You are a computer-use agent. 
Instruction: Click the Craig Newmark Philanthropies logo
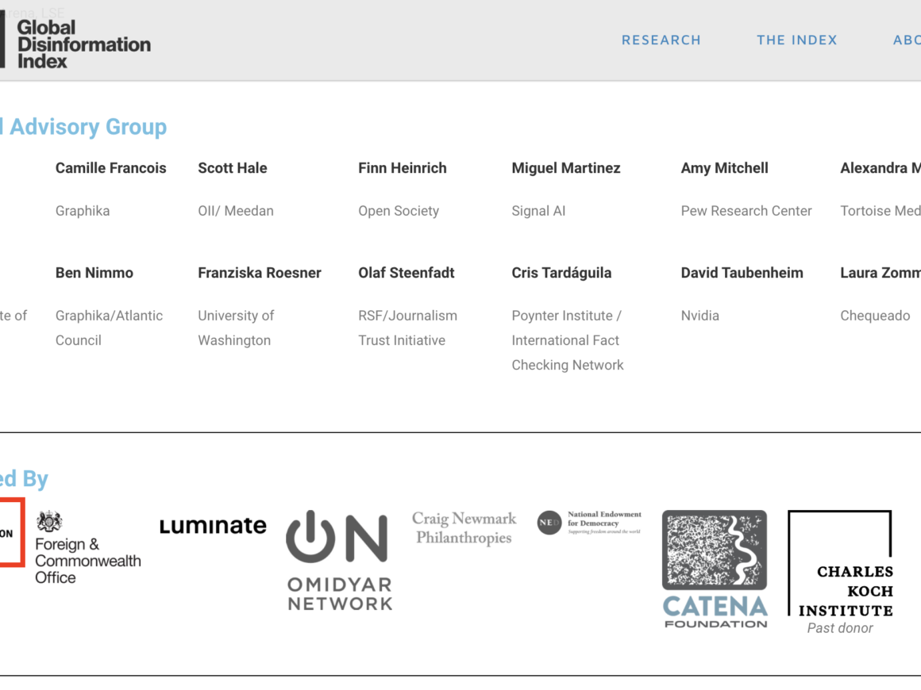click(464, 528)
